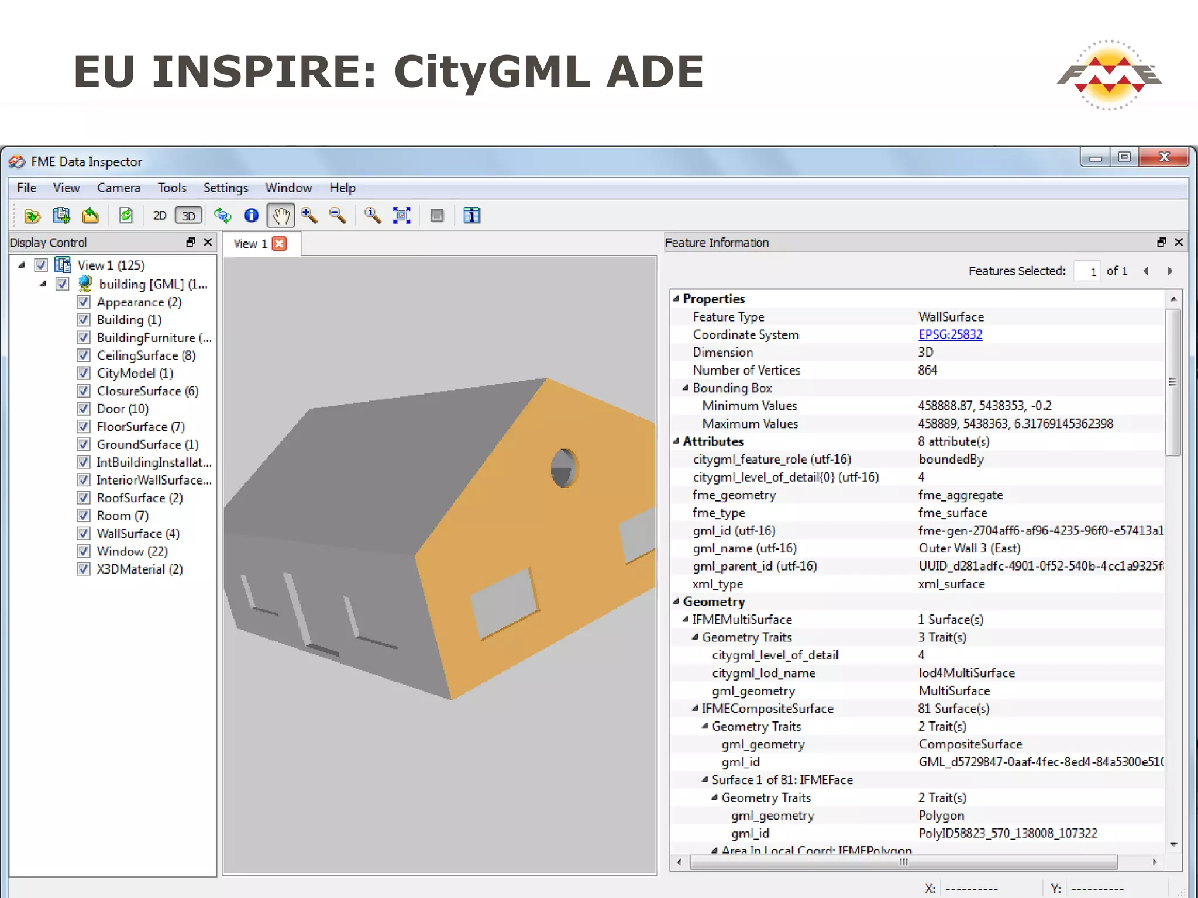
Task: Select the Orbit tool icon
Action: tap(222, 216)
